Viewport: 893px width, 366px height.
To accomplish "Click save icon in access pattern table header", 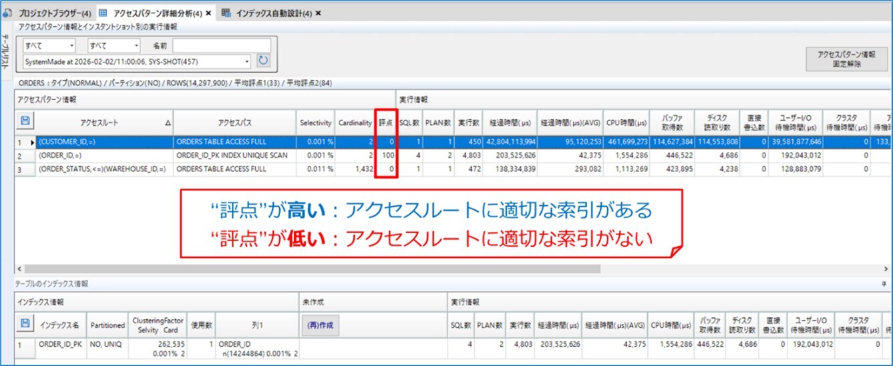I will 25,121.
